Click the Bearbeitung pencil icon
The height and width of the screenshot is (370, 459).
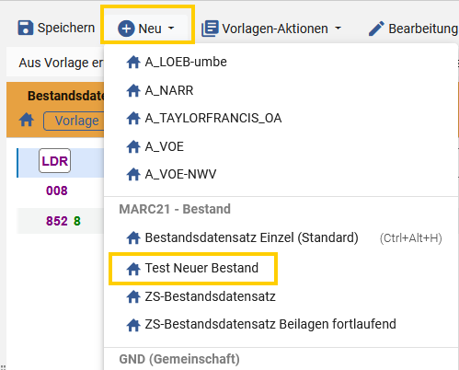(376, 29)
